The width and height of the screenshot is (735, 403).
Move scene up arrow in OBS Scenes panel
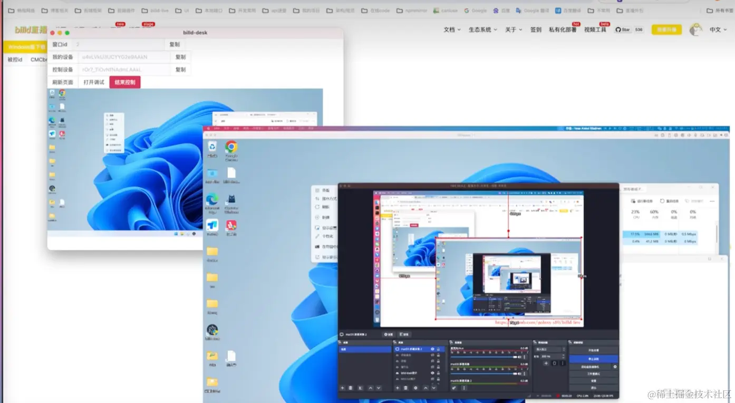coord(371,388)
